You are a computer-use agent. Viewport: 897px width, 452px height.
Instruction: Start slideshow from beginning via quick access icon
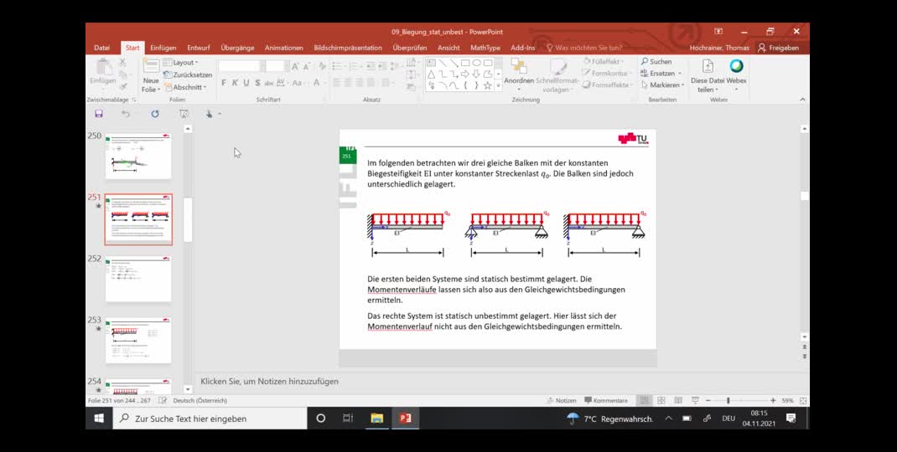184,114
